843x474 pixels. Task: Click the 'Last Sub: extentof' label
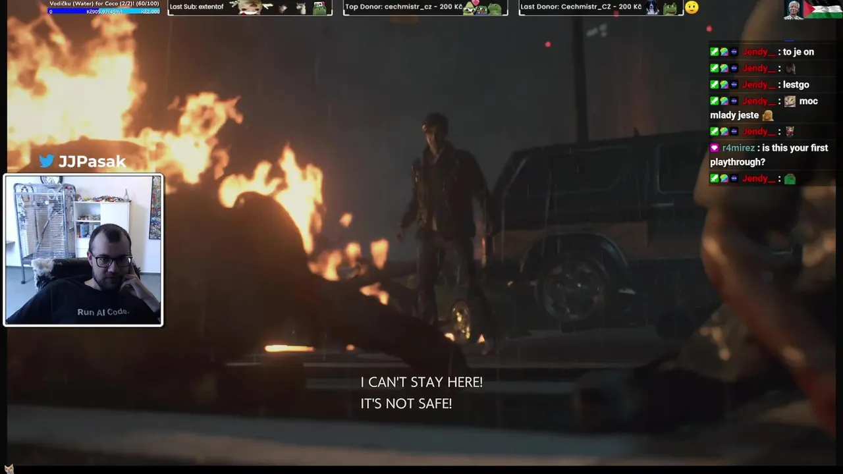[196, 7]
